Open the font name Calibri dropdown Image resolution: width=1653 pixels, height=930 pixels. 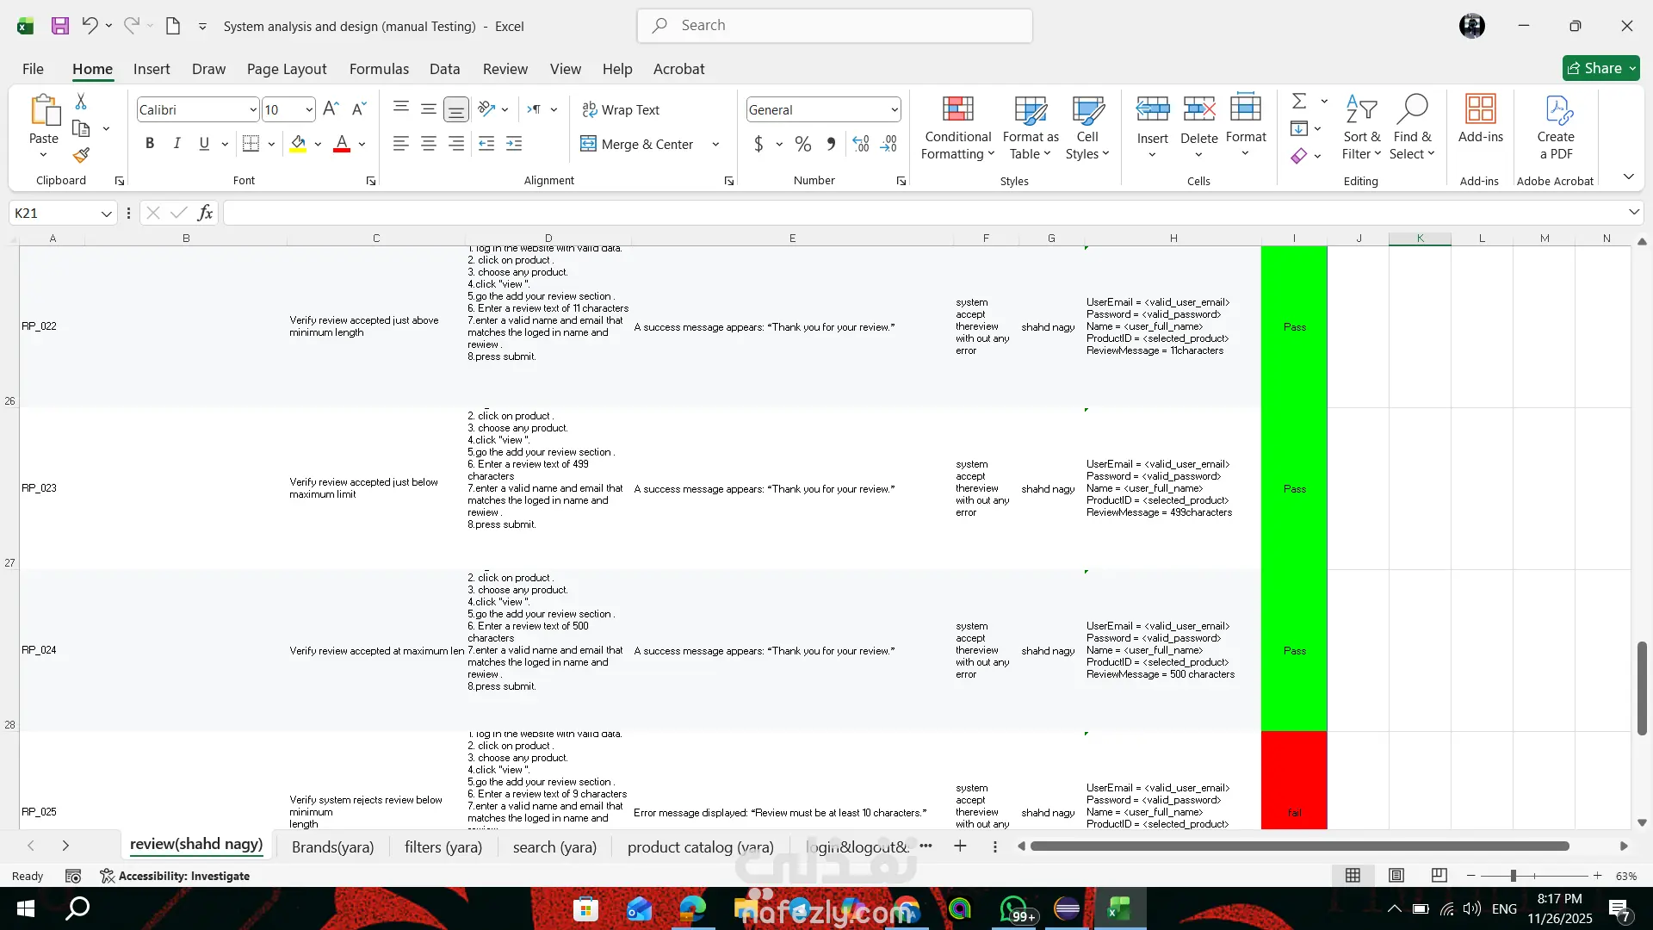click(252, 110)
